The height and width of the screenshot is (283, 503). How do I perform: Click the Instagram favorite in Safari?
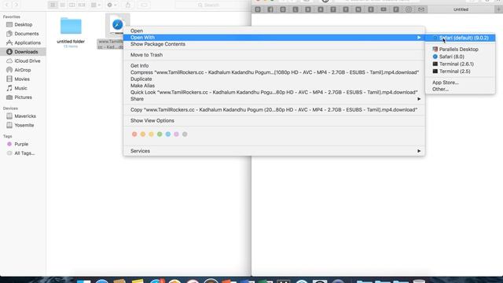coord(409,9)
